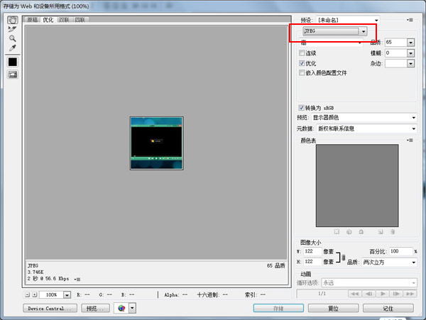Click the 3.746K file size text
This screenshot has width=426, height=320.
click(35, 272)
